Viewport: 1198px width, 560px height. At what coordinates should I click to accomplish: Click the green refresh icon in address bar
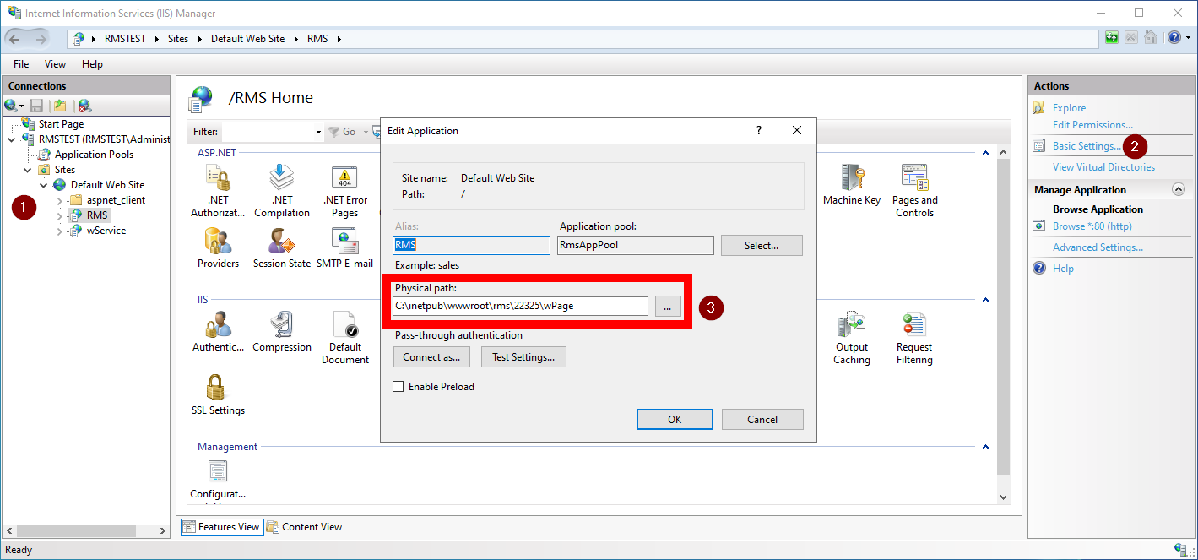[1112, 38]
